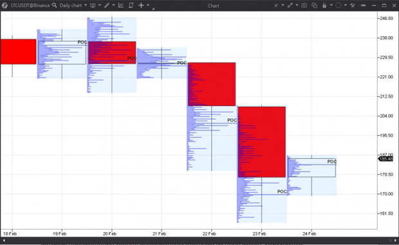Click the template page icon in toolbar
Viewport: 399px width, 245px height.
[131, 5]
